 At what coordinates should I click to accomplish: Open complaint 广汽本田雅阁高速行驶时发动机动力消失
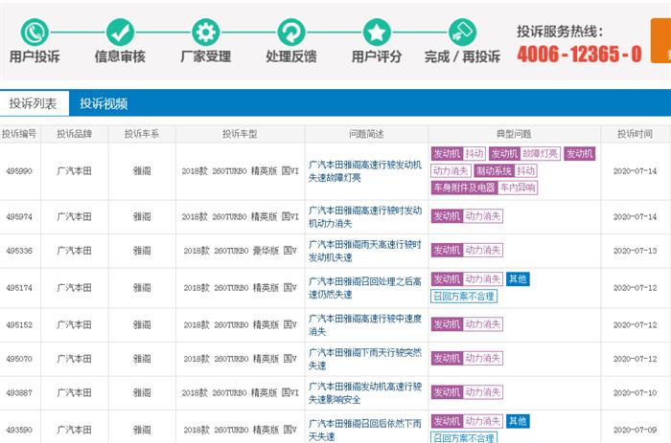(365, 216)
